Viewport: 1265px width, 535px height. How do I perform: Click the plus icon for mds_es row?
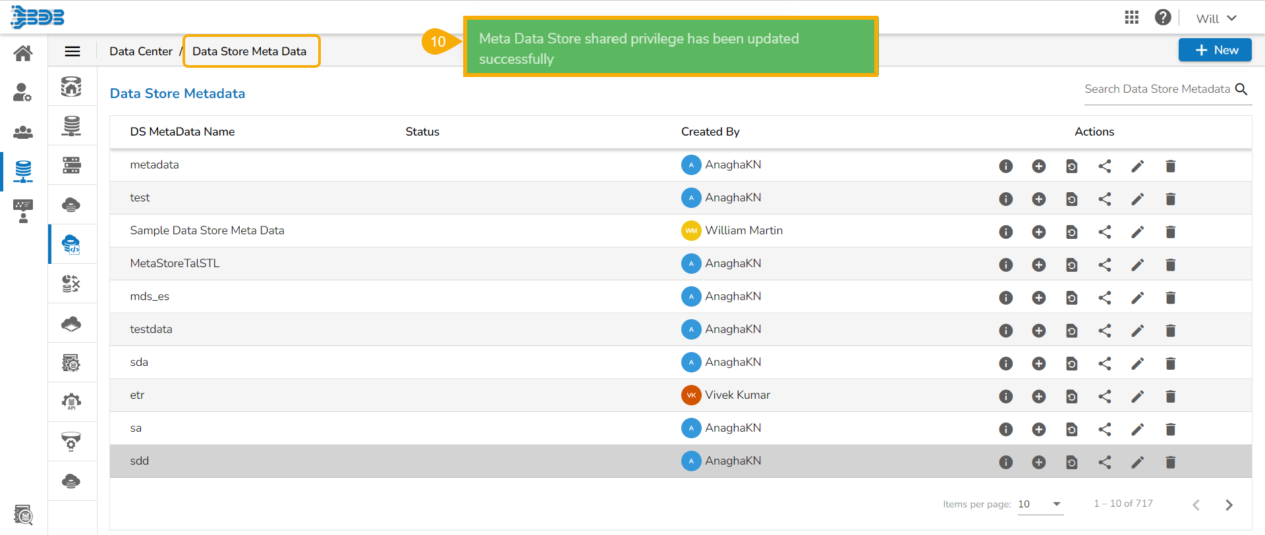1038,297
